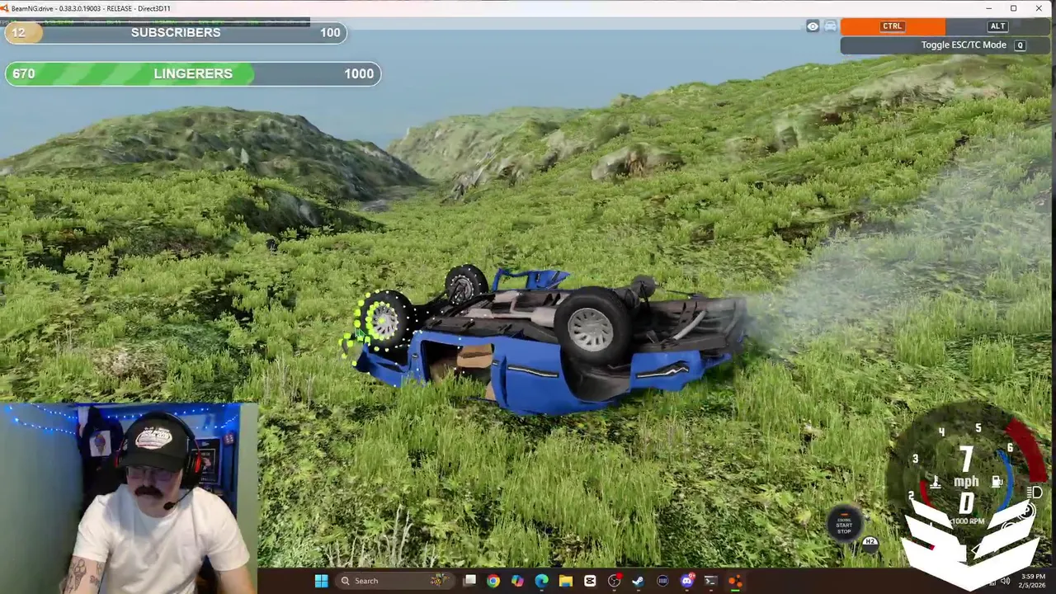
Task: Click the streamer webcam overlay
Action: point(130,497)
